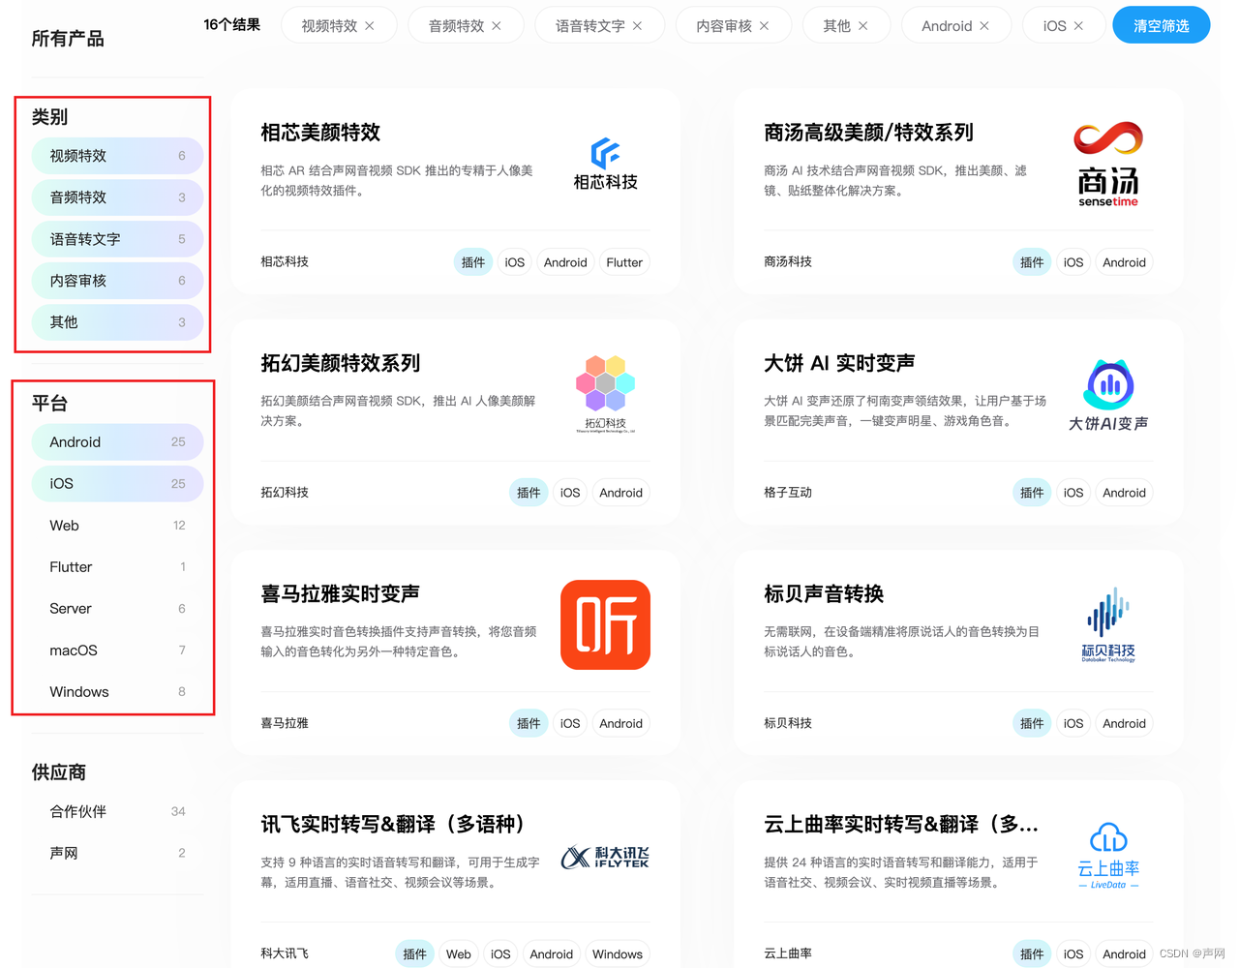The width and height of the screenshot is (1239, 968).
Task: Filter by 声网 supplier
Action: pos(117,853)
